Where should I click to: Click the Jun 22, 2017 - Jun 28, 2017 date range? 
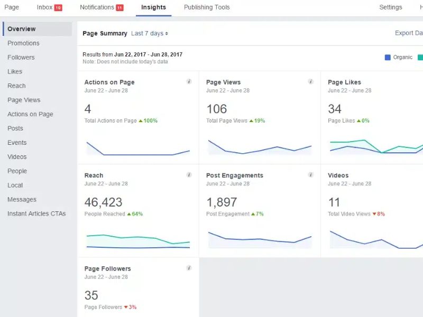click(149, 54)
